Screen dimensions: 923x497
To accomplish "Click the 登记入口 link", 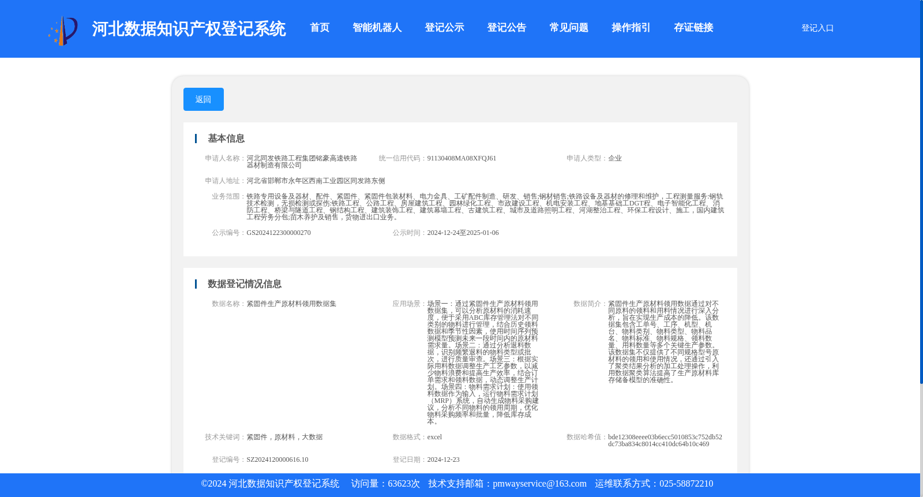I will click(x=817, y=28).
